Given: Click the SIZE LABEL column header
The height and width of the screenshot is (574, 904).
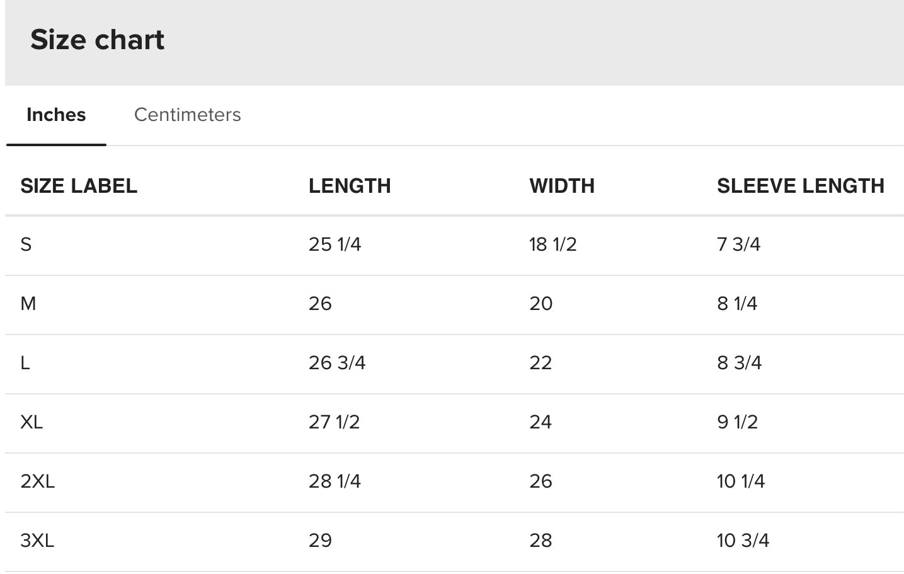Looking at the screenshot, I should tap(79, 186).
